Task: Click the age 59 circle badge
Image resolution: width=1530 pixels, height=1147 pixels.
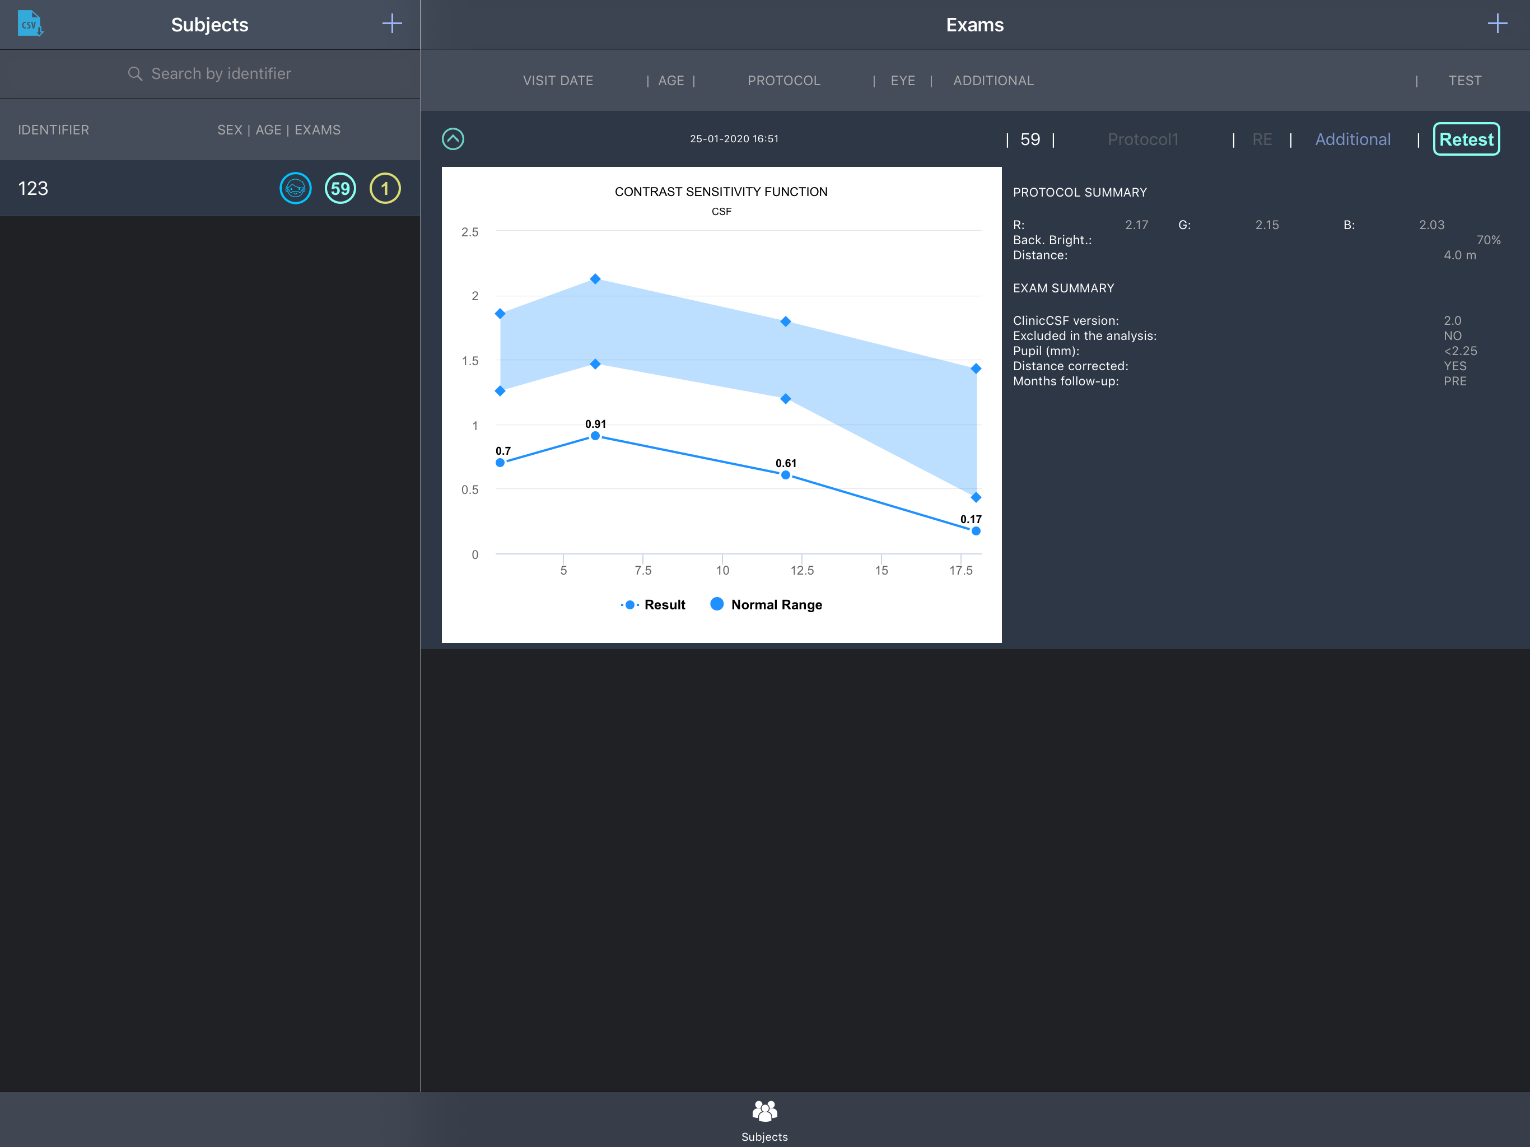Action: (x=340, y=188)
